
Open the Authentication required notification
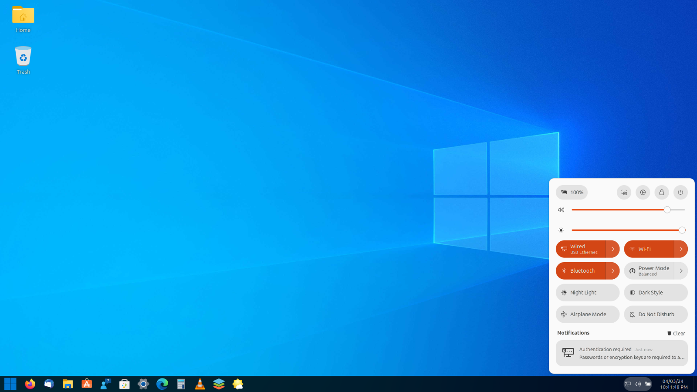tap(622, 353)
